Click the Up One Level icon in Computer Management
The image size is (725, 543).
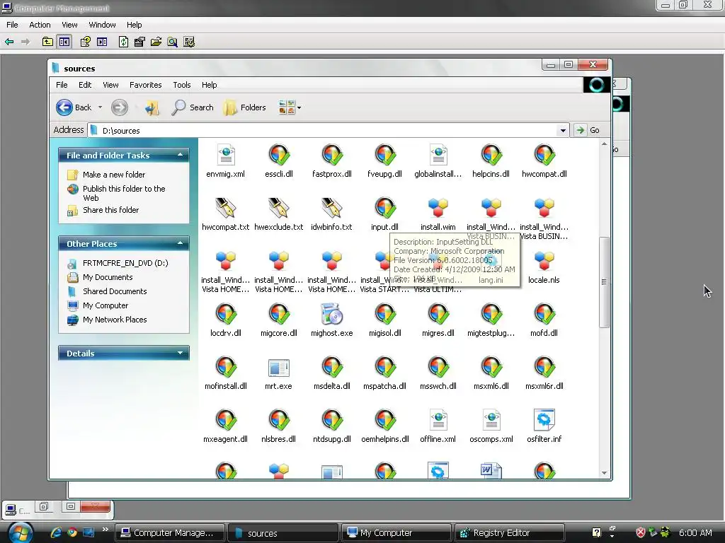click(x=47, y=42)
